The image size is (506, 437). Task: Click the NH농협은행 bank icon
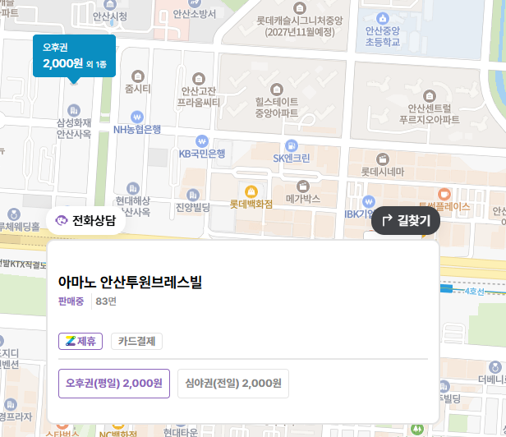click(x=137, y=117)
